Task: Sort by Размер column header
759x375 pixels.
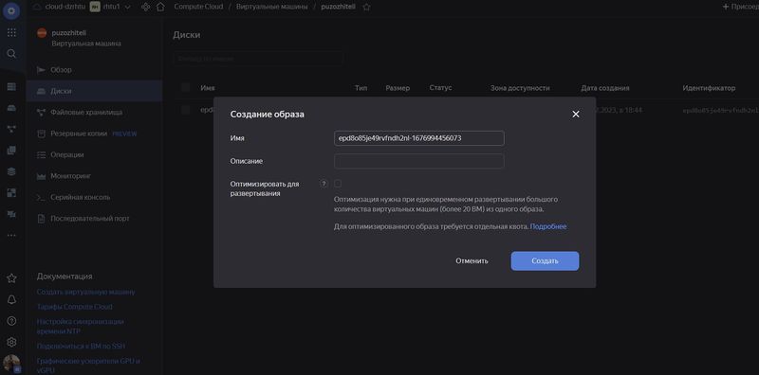Action: [x=398, y=88]
